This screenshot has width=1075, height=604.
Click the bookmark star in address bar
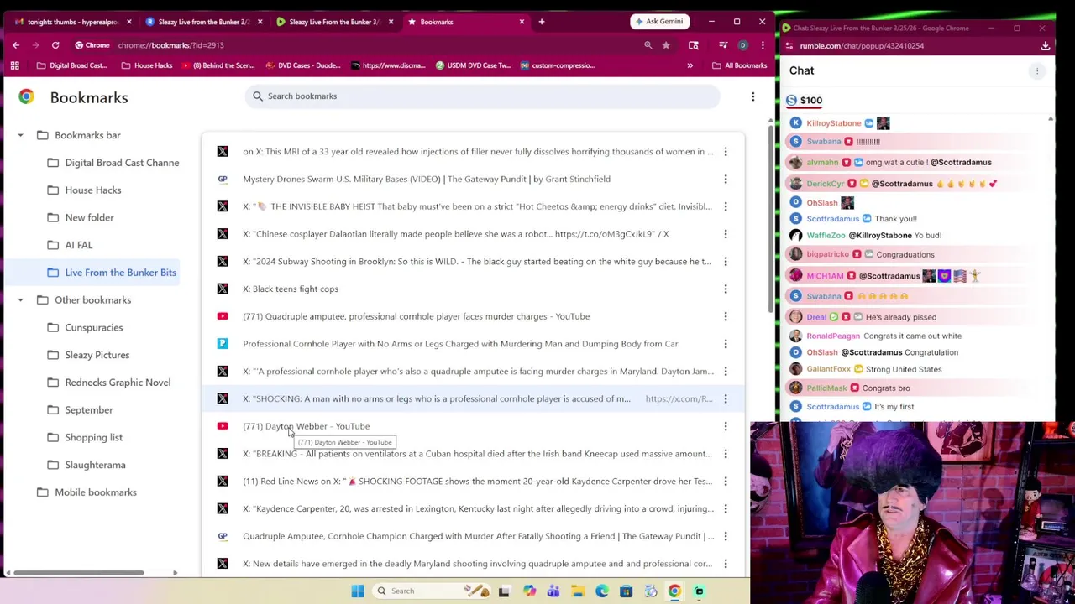pyautogui.click(x=666, y=45)
